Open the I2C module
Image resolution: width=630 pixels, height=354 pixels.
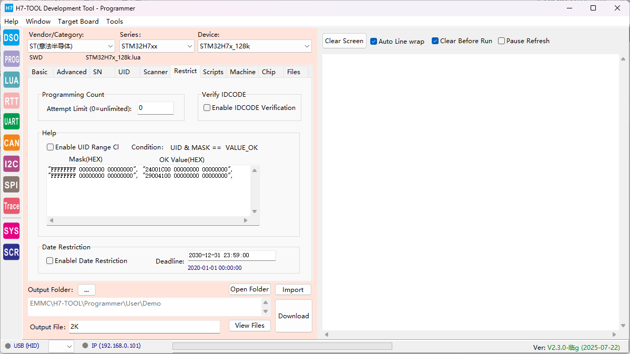tap(11, 164)
